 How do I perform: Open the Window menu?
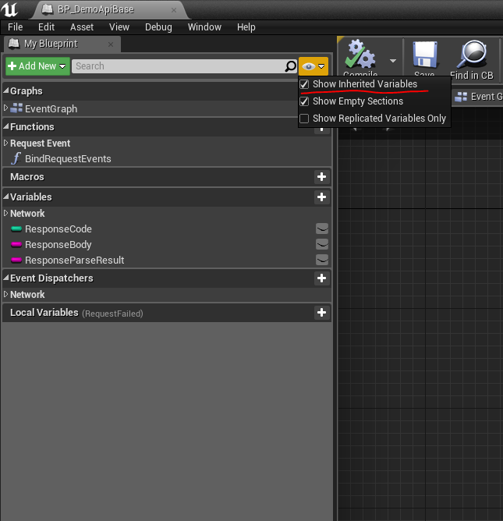tap(204, 27)
